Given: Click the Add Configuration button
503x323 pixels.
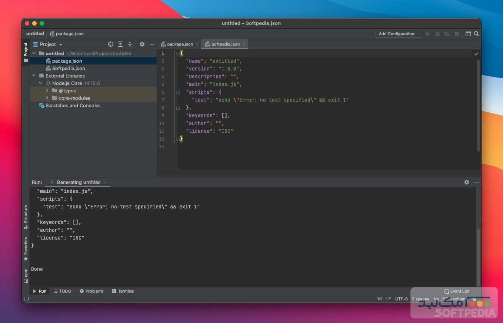Looking at the screenshot, I should (x=398, y=34).
